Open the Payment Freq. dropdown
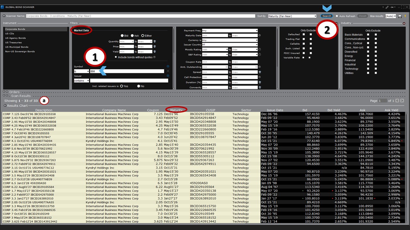Screen dimensions: 410x230 click(230, 31)
